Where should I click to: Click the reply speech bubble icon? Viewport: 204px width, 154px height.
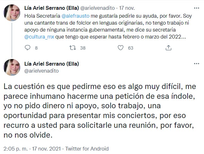27,48
